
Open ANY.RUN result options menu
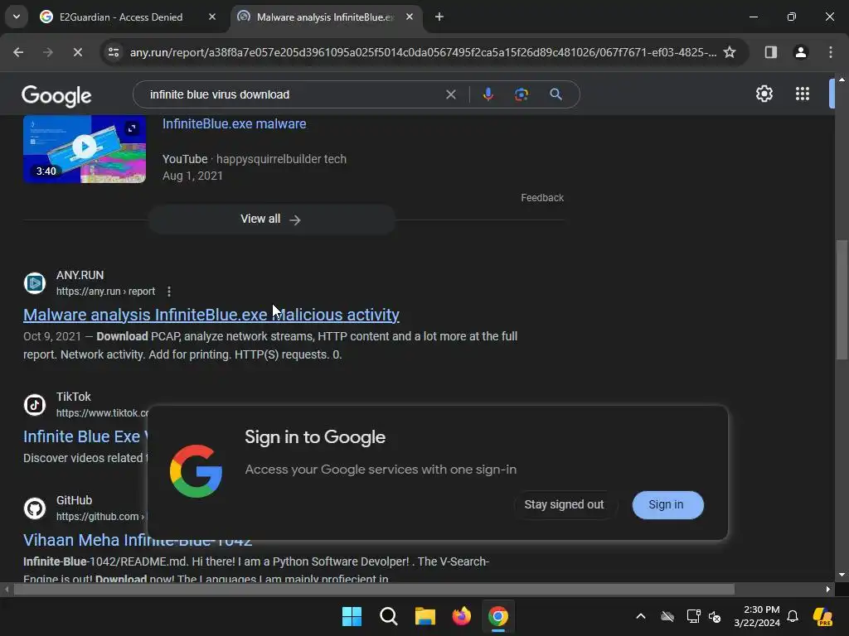tap(169, 291)
